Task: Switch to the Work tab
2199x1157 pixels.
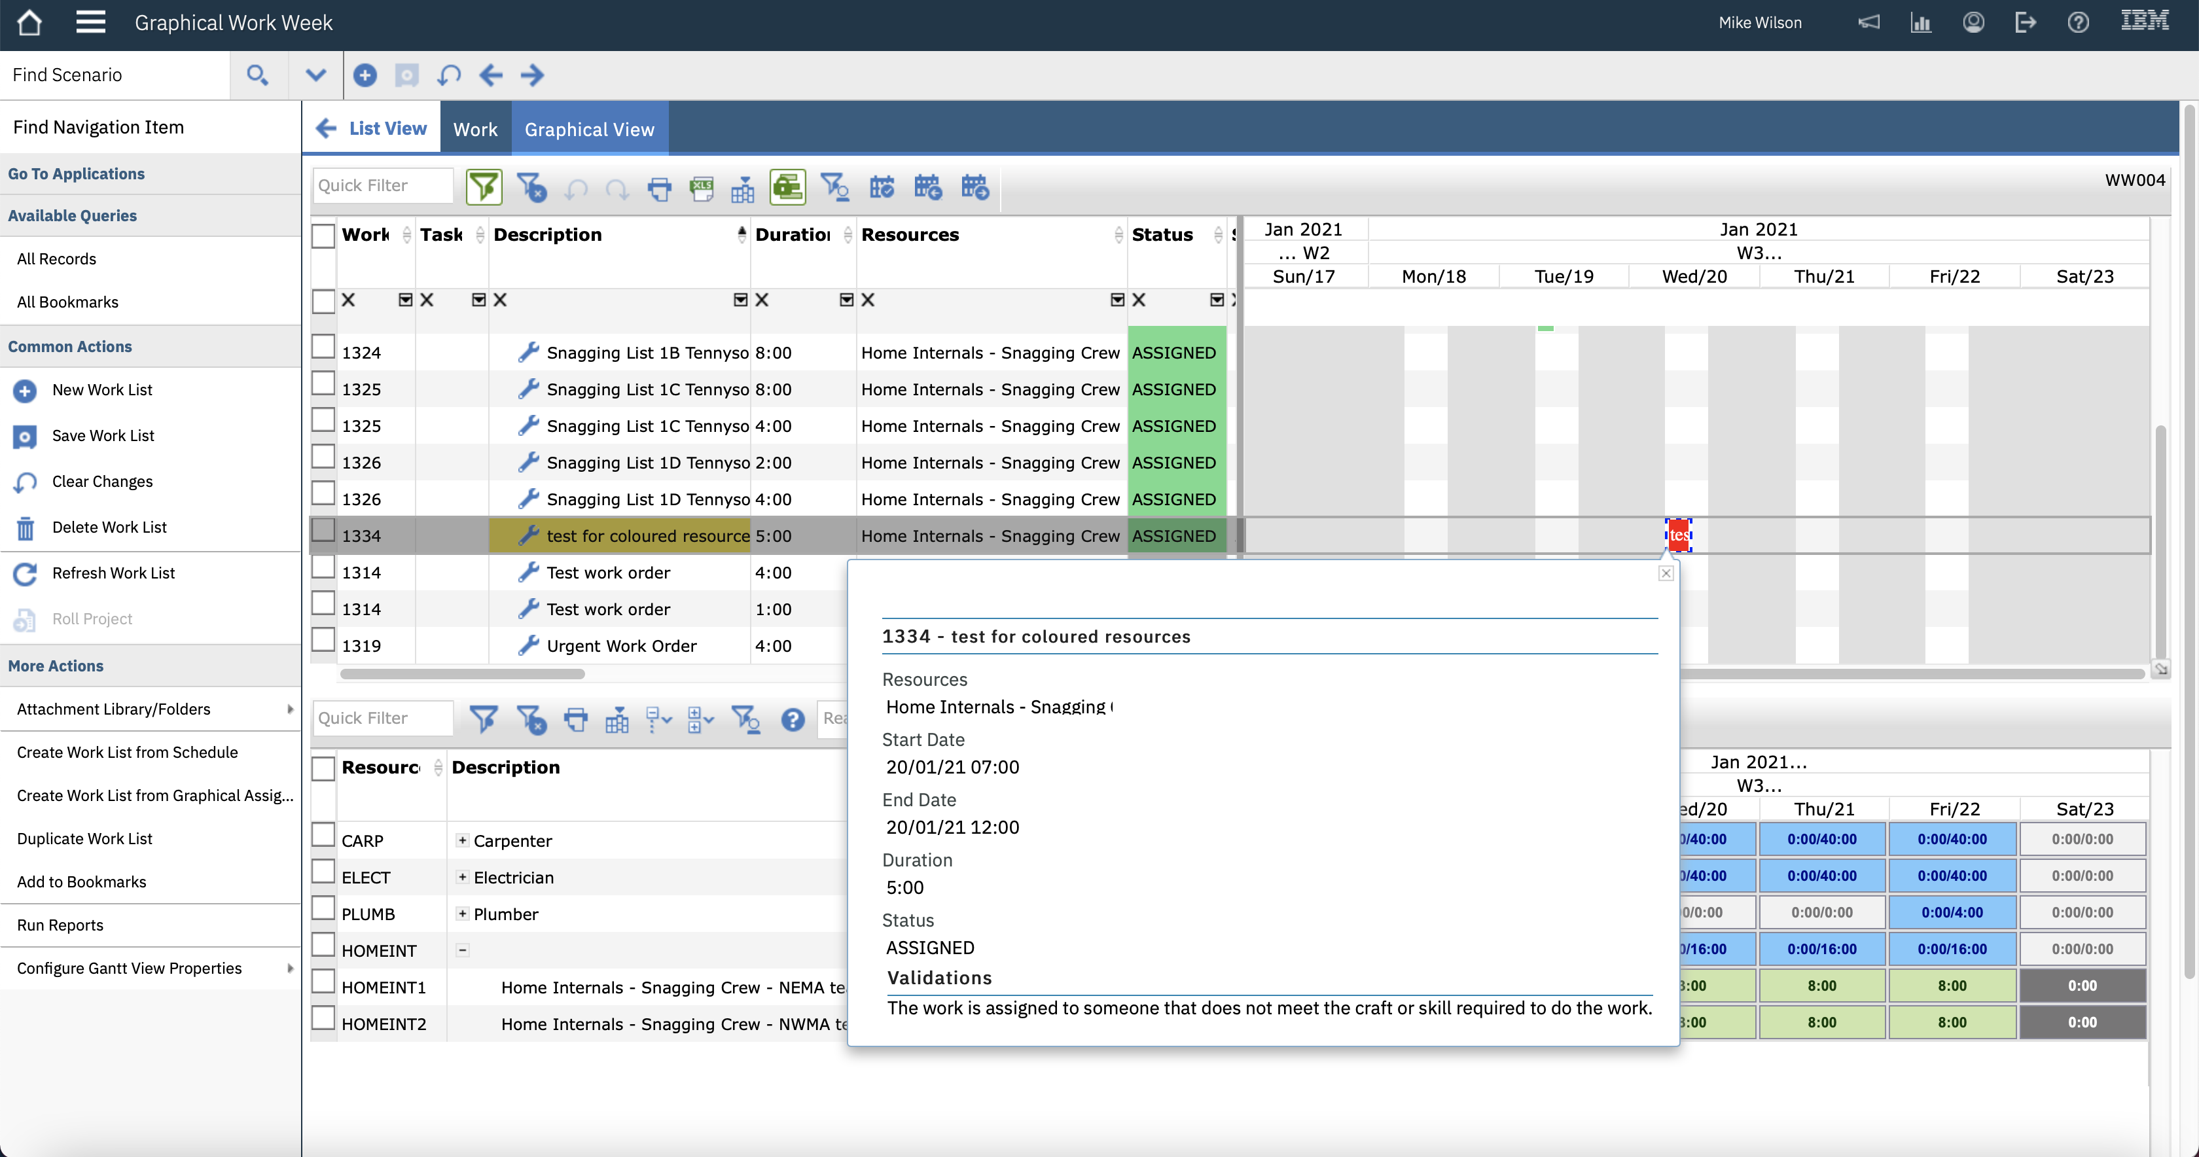Action: point(474,129)
